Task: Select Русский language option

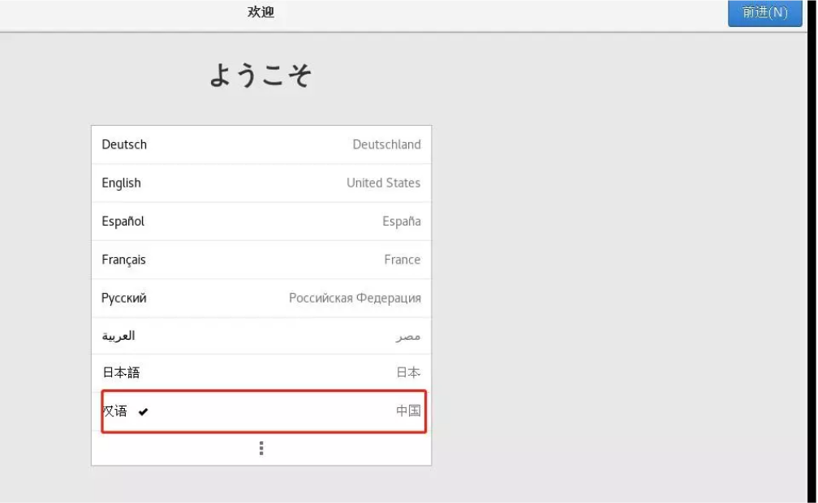Action: click(124, 298)
